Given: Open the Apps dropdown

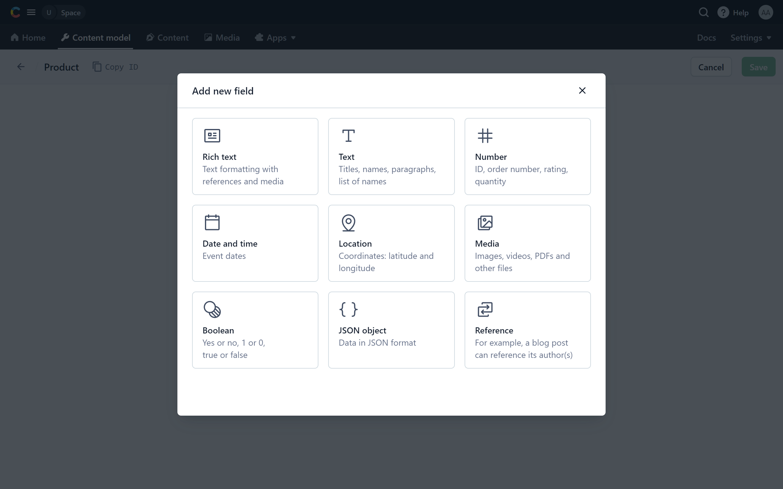Looking at the screenshot, I should [275, 38].
